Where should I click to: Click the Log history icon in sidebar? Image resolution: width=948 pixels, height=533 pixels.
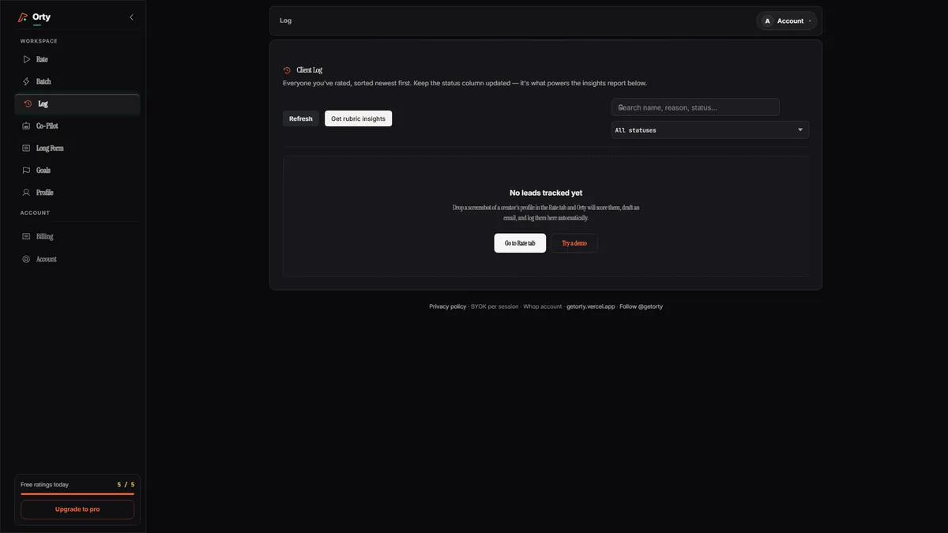point(28,103)
